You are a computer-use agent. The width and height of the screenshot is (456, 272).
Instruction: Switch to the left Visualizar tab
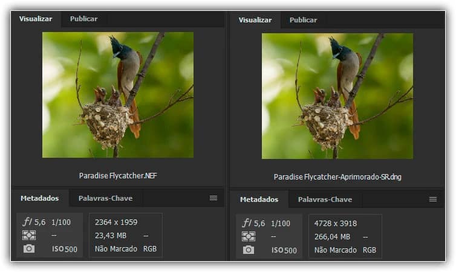pos(36,19)
